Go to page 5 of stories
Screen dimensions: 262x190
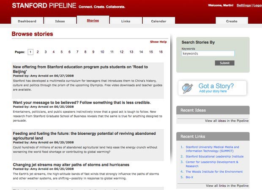62,52
